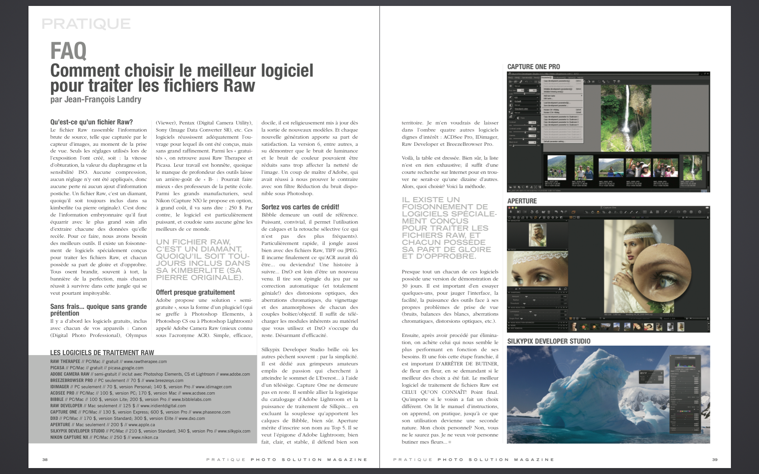This screenshot has width=759, height=474.
Task: Select the headline 'Comment choisir le meilleur logiciel'
Action: click(x=182, y=71)
